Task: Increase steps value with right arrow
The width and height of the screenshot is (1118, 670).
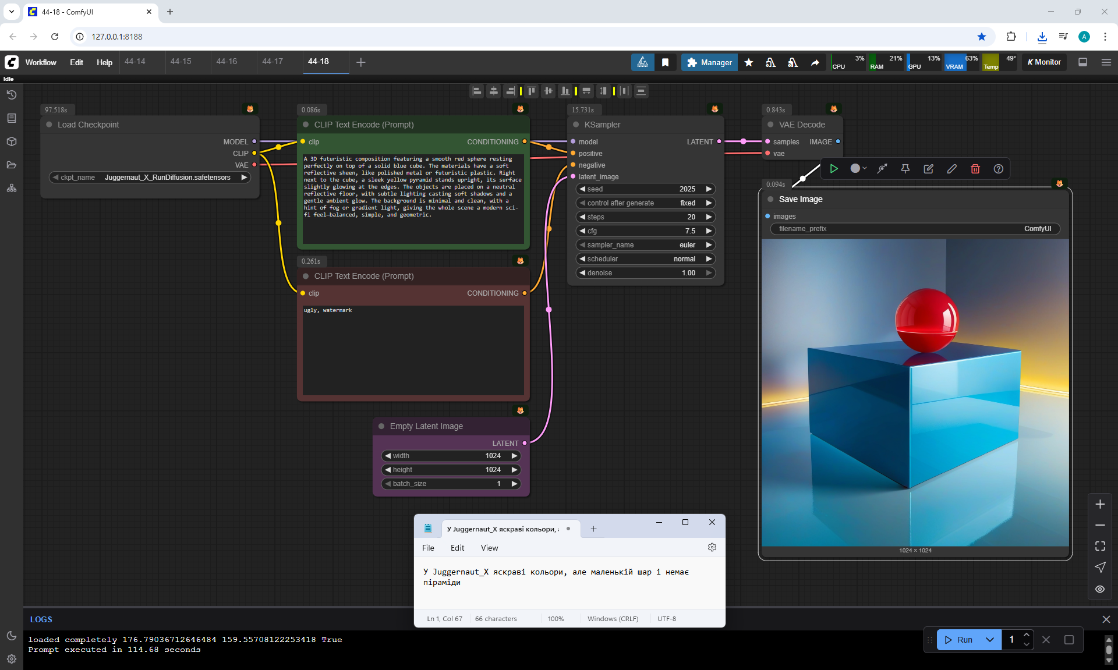Action: pos(709,217)
